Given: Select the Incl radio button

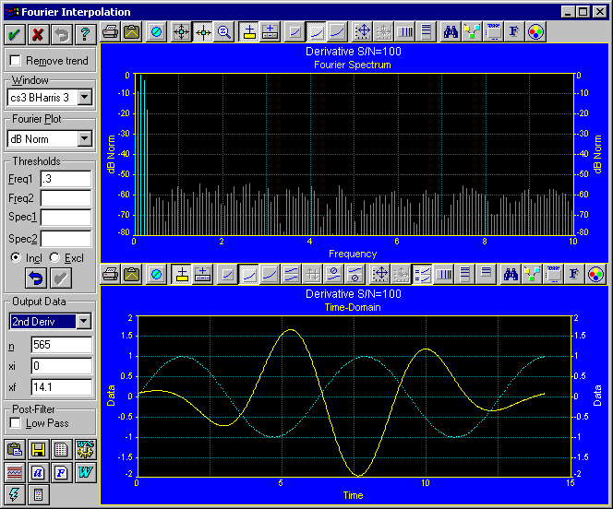Looking at the screenshot, I should [16, 257].
